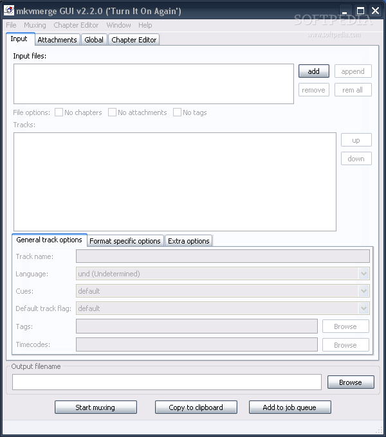Maximize the mkvmerge GUI window
The height and width of the screenshot is (437, 386).
coord(360,11)
